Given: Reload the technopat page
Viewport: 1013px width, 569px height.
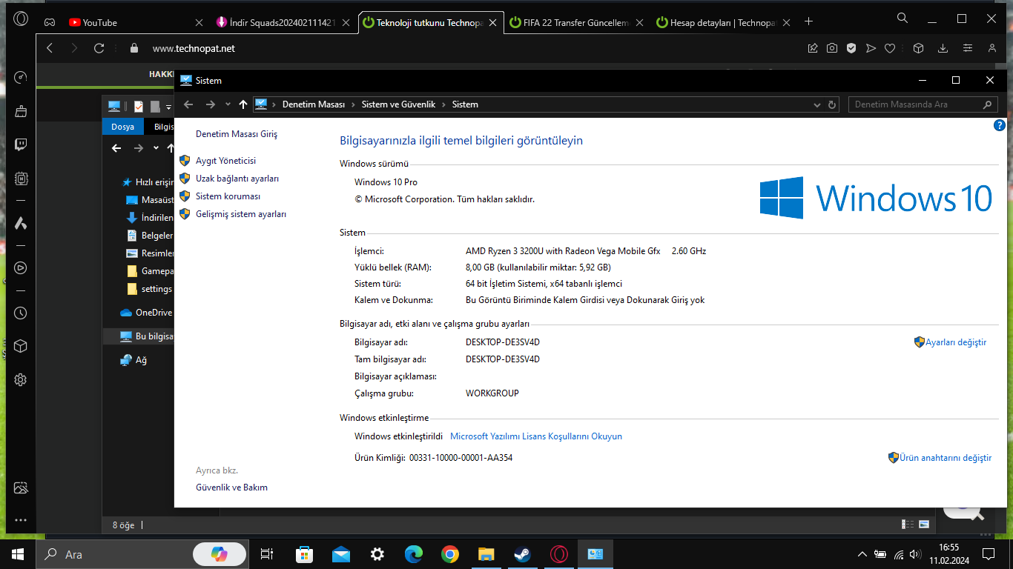Looking at the screenshot, I should point(99,48).
